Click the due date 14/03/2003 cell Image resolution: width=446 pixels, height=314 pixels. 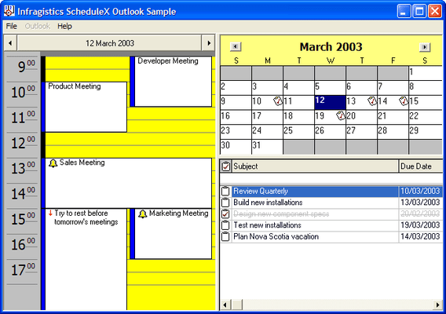[421, 236]
